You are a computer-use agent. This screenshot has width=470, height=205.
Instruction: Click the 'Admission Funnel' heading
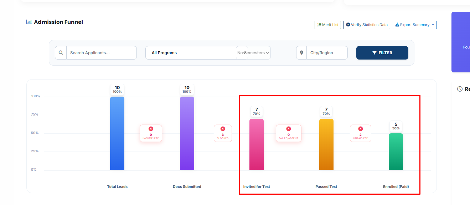pos(58,22)
